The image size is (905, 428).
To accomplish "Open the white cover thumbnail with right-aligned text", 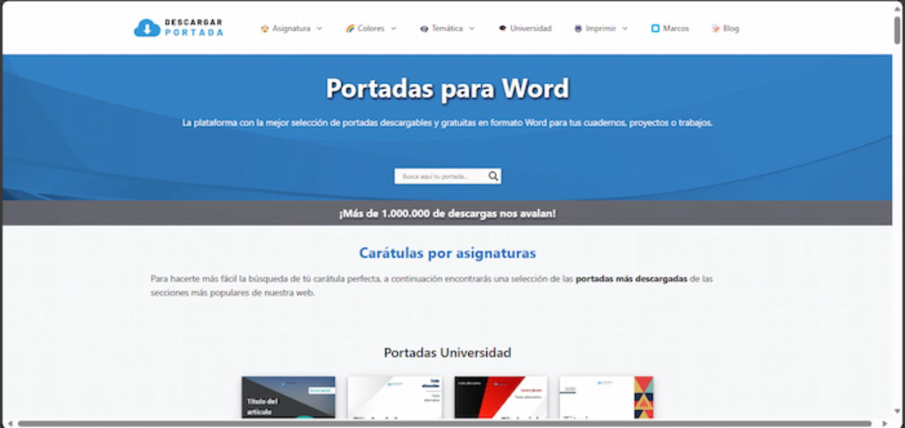I will [x=394, y=397].
